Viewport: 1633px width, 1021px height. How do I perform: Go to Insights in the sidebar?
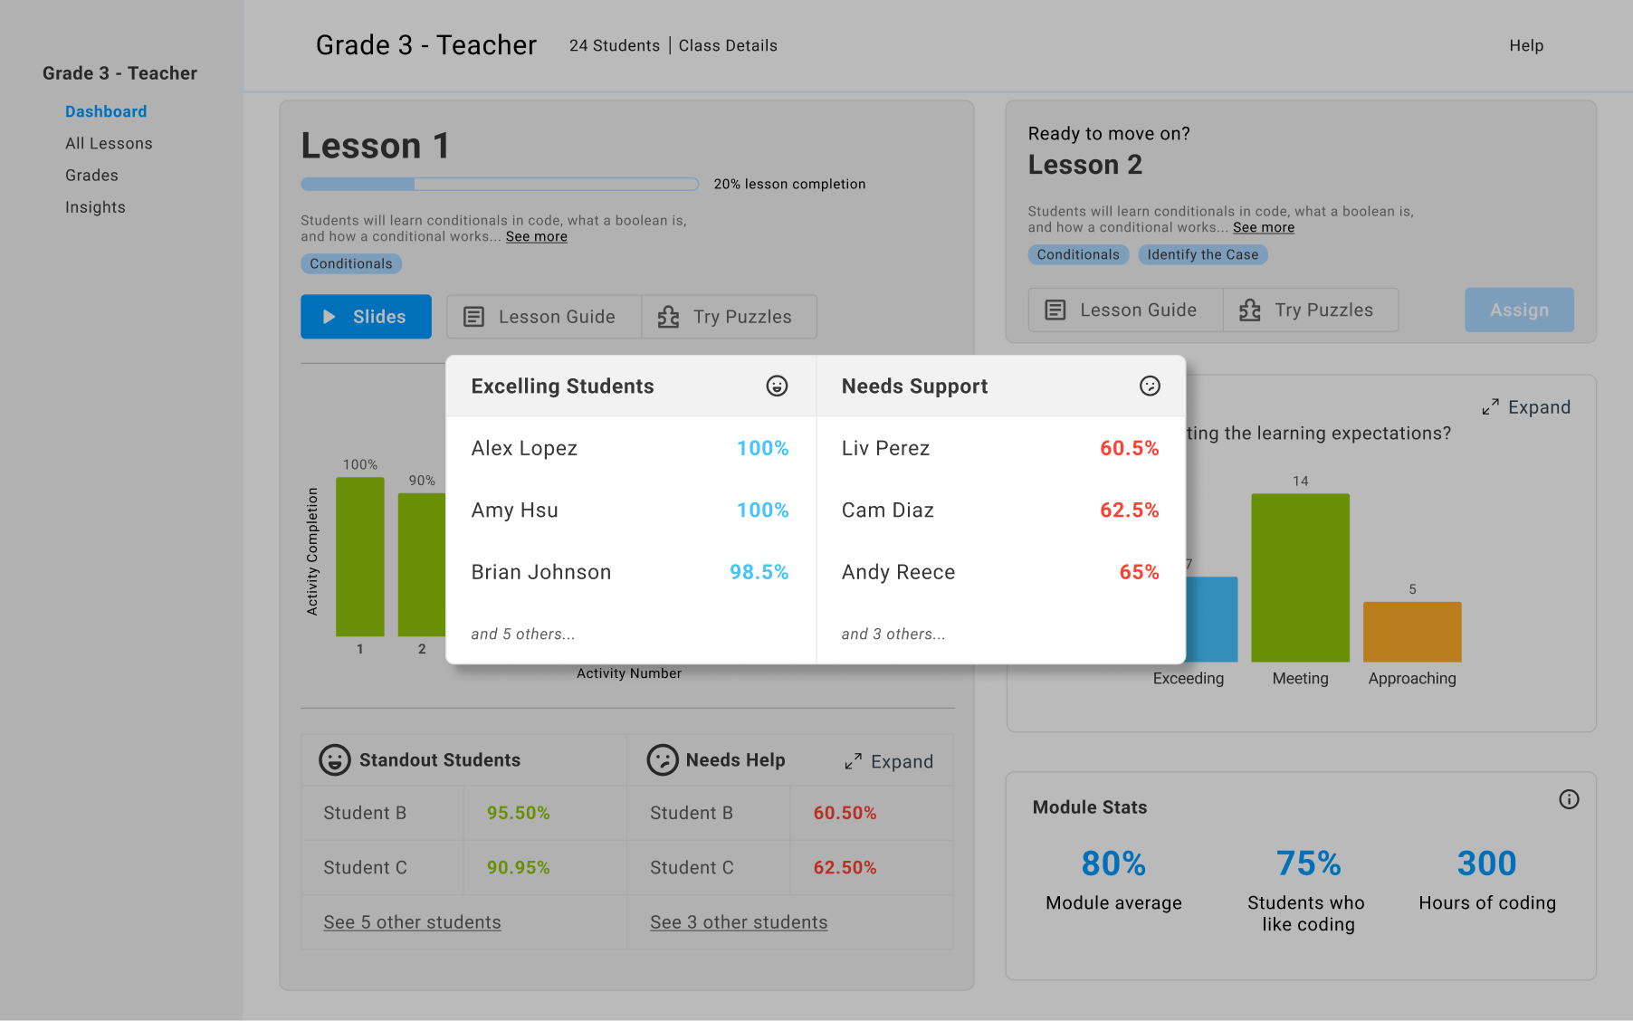tap(95, 207)
